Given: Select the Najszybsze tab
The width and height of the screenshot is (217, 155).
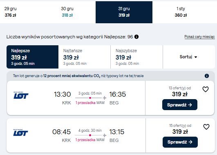Looking at the screenshot, I should pyautogui.click(x=137, y=57).
